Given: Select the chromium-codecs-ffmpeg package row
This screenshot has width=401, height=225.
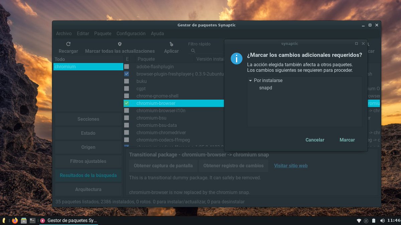Looking at the screenshot, I should pos(174,140).
